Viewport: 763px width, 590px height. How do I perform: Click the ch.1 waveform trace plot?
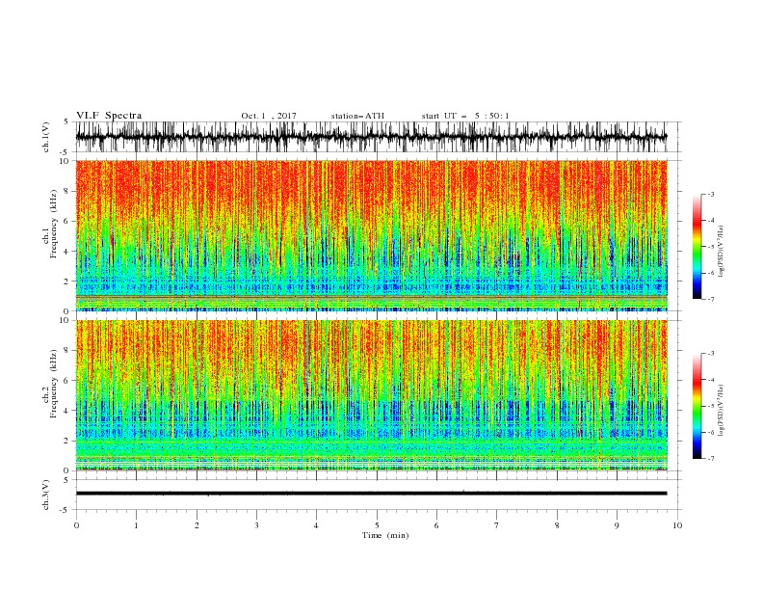(371, 137)
